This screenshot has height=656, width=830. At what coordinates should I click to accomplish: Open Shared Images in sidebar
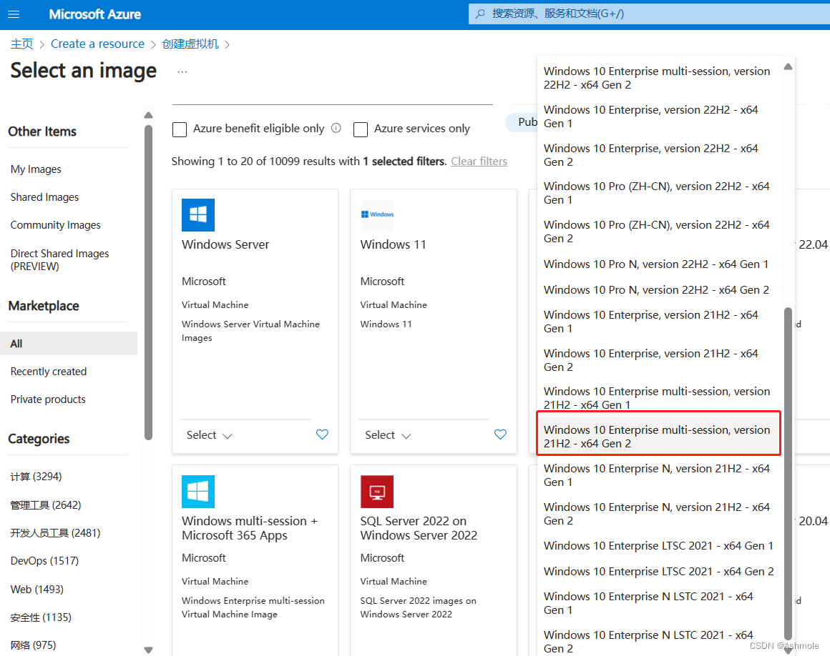44,197
